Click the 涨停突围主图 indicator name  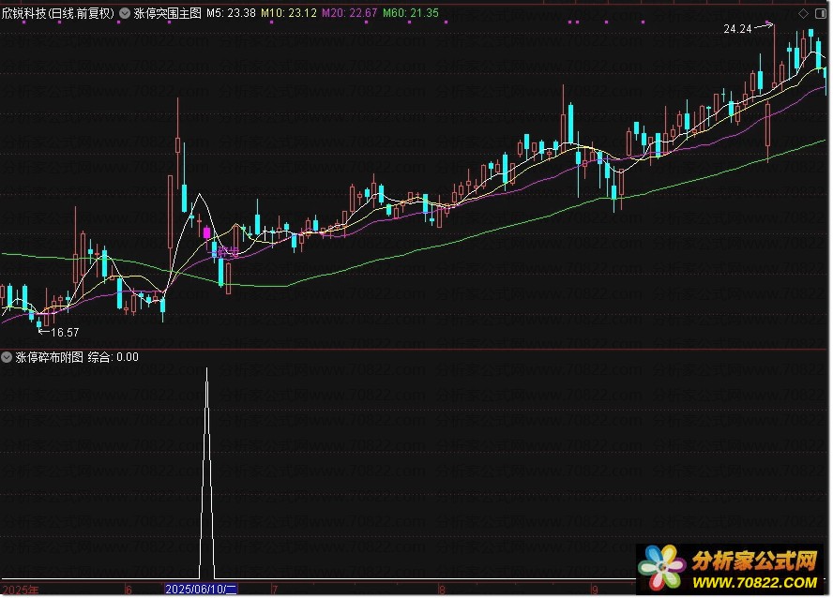pyautogui.click(x=167, y=13)
